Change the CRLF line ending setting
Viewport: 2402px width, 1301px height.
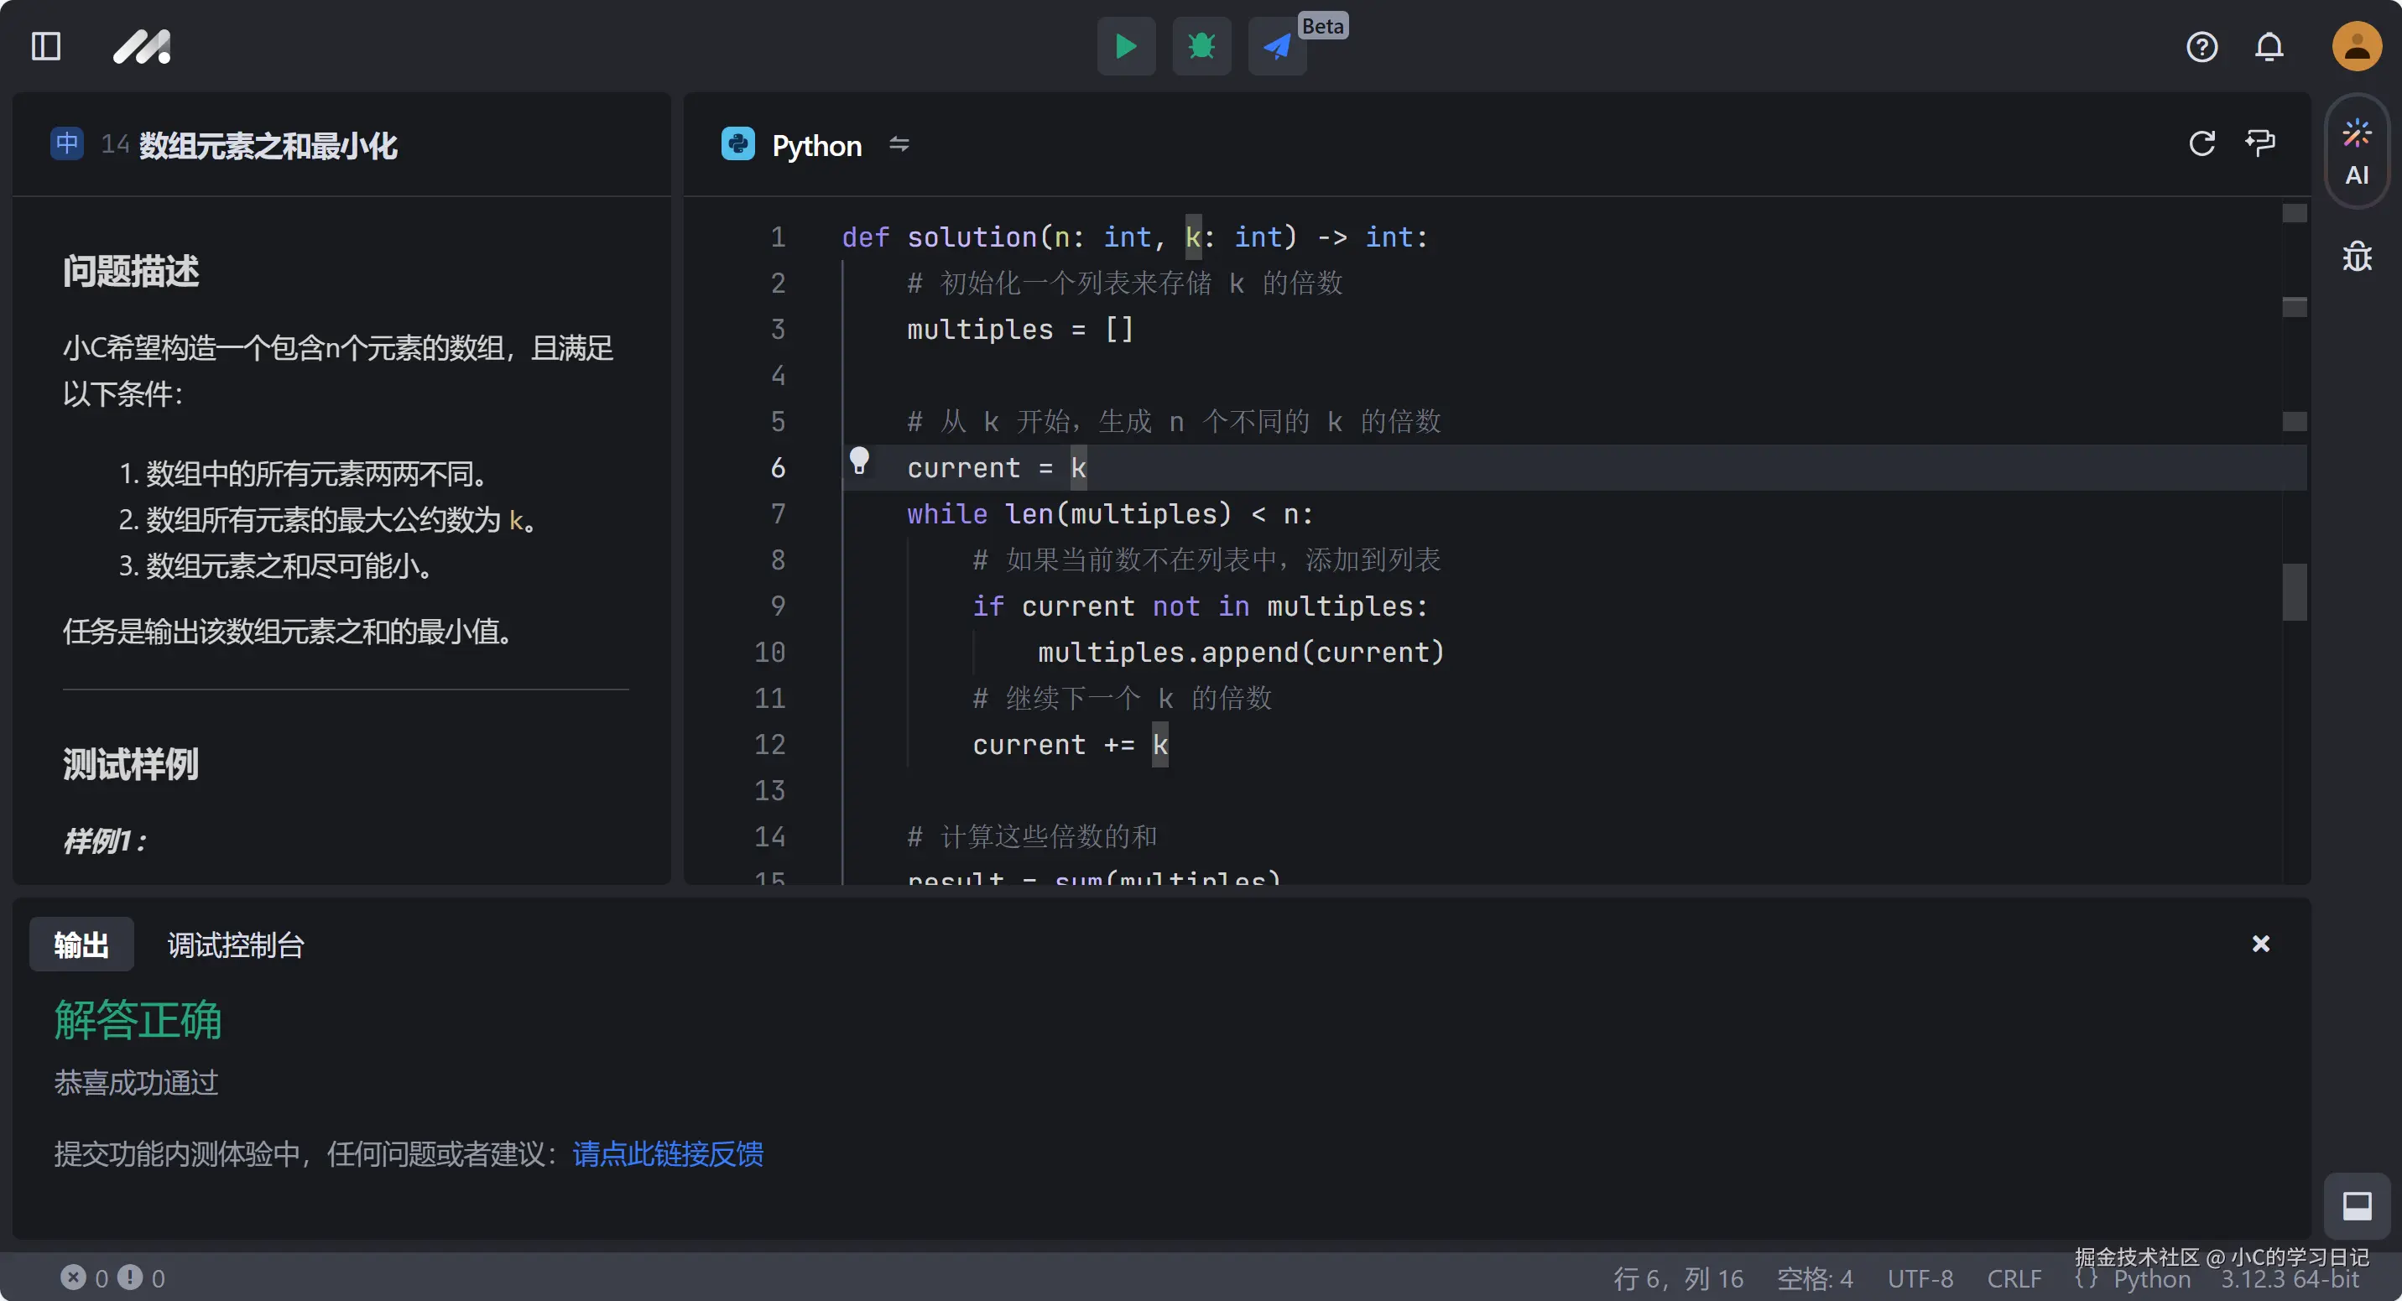(x=2014, y=1278)
